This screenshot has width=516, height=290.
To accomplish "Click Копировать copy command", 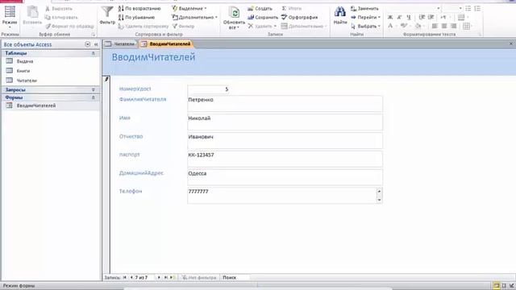I will pos(61,18).
